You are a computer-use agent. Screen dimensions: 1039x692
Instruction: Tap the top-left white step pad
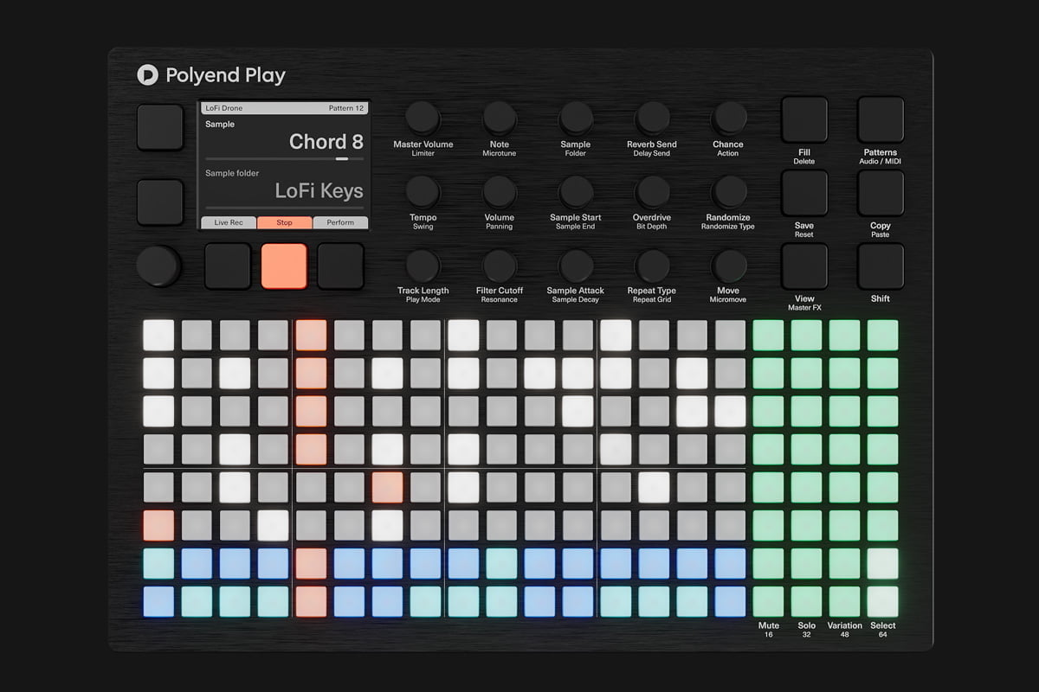pos(158,335)
